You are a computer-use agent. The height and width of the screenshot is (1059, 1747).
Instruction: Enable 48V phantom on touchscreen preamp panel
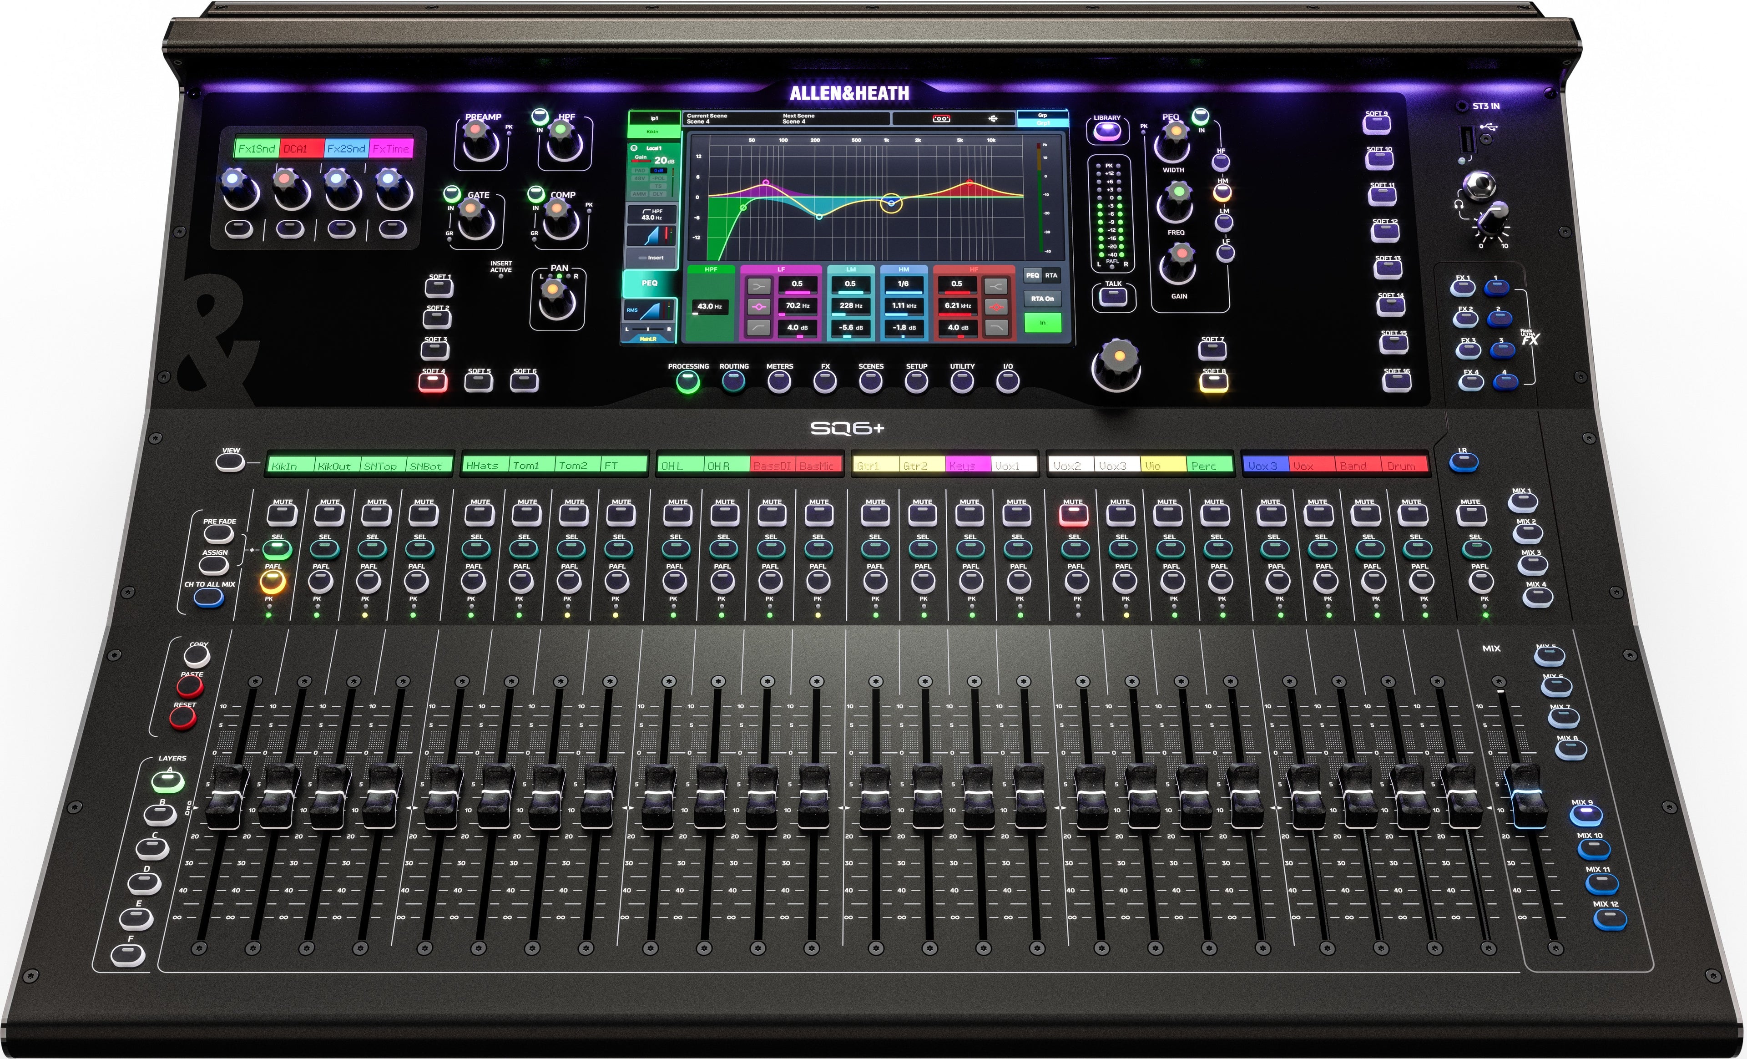[640, 178]
